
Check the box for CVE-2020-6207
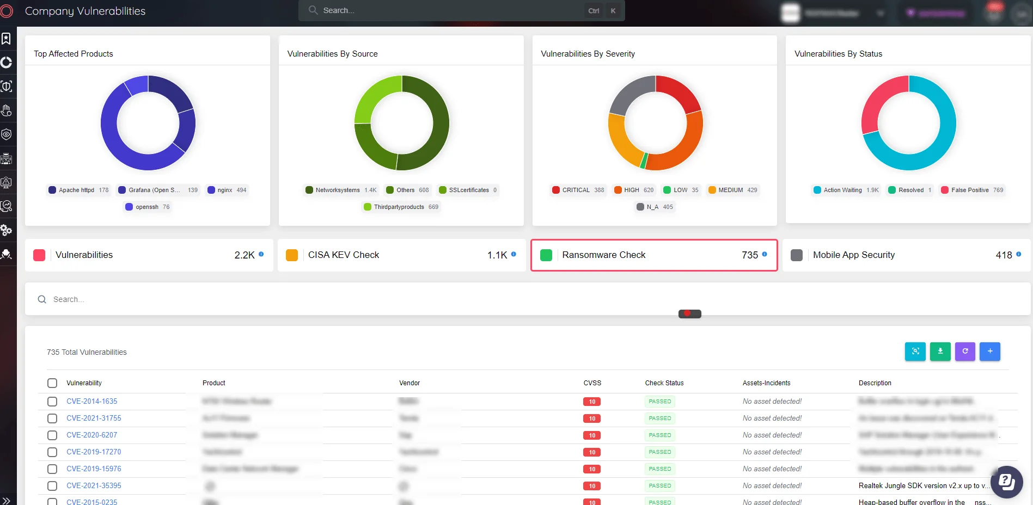52,435
